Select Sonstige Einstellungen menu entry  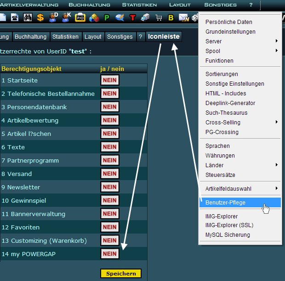[x=234, y=84]
